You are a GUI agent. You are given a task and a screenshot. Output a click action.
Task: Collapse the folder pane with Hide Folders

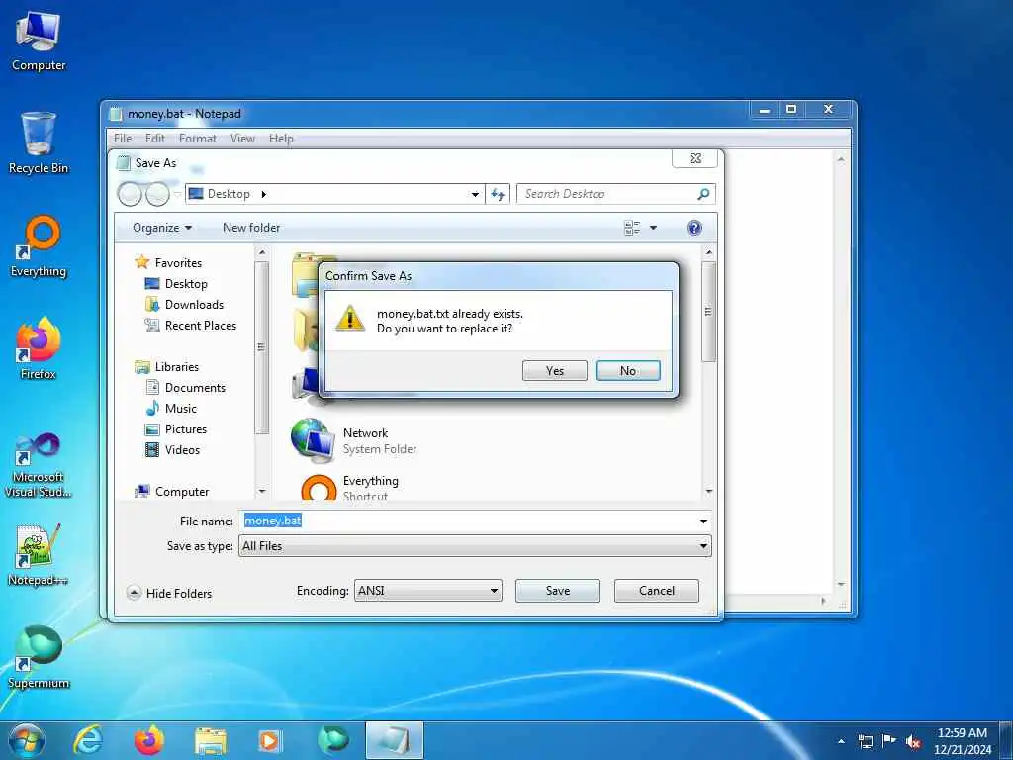[x=170, y=593]
